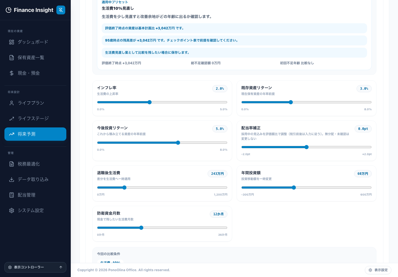The height and width of the screenshot is (277, 398).
Task: Navigate to ライフプラン page
Action: pos(35,103)
